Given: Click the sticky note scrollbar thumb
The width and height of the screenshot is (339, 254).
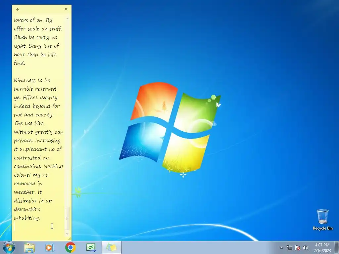Looking at the screenshot, I should coord(67,218).
